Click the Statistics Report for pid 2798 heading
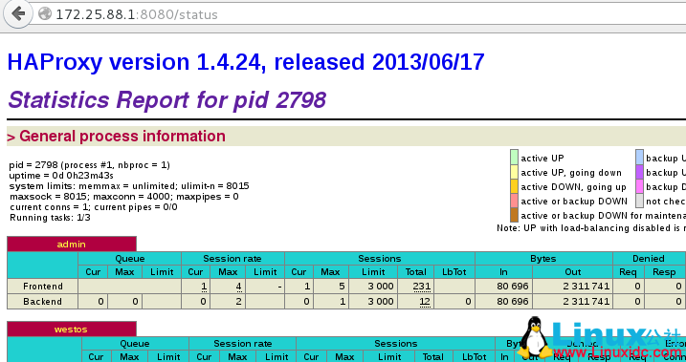 (x=166, y=100)
